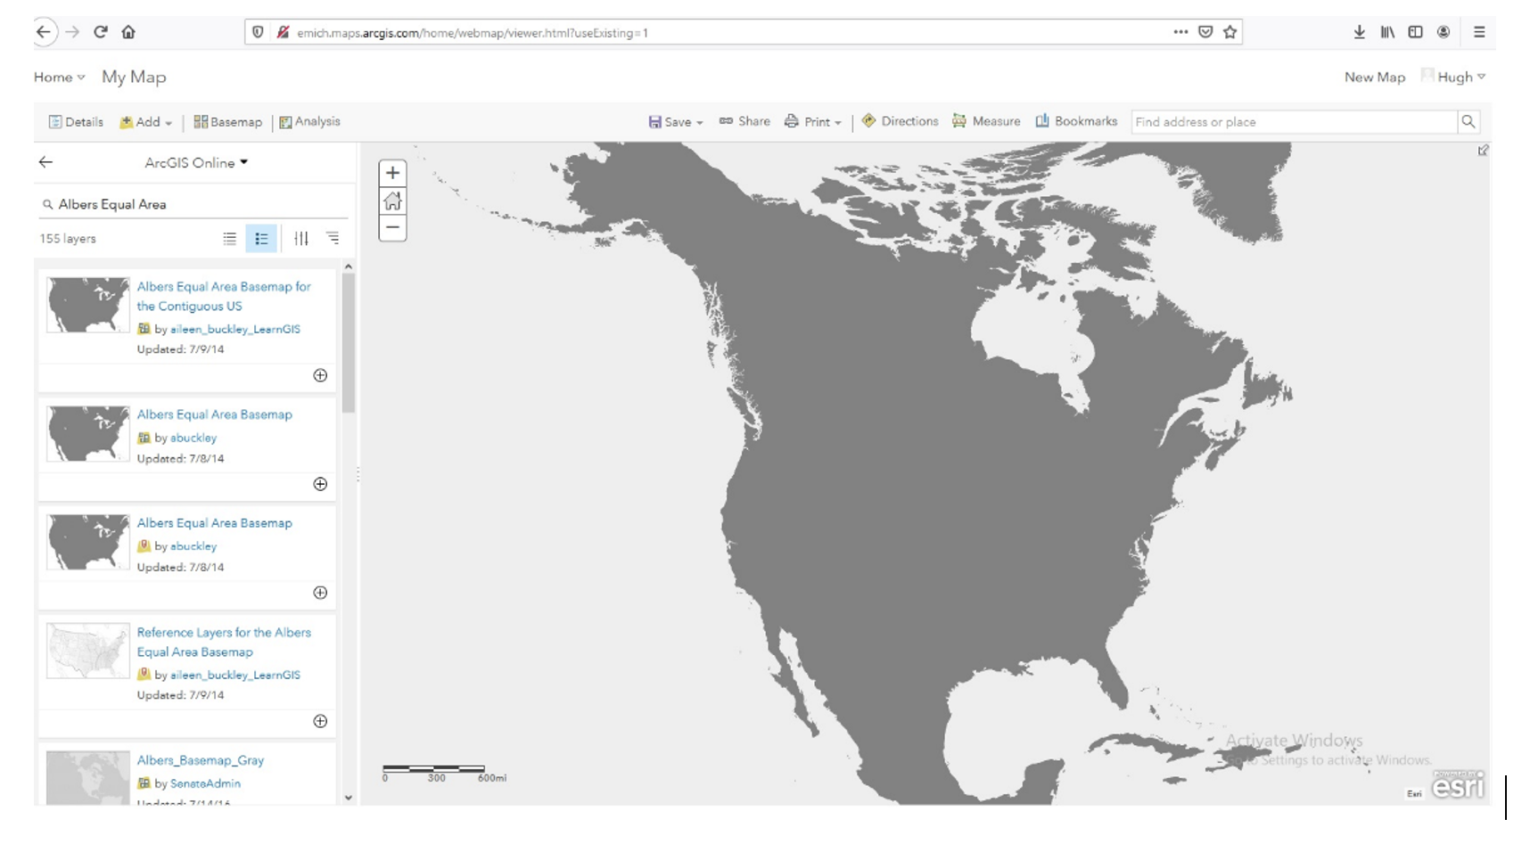Image resolution: width=1530 pixels, height=852 pixels.
Task: Return the map to the default extent
Action: 392,201
